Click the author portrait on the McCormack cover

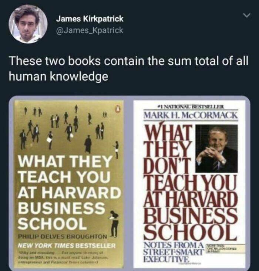coord(216,149)
